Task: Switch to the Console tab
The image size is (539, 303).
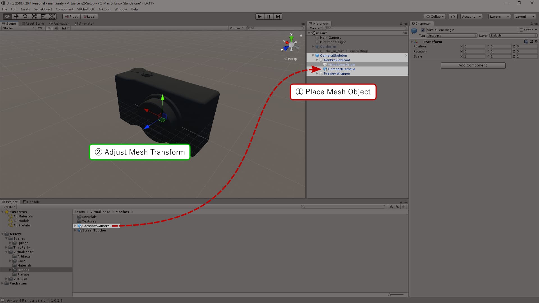Action: pos(31,202)
